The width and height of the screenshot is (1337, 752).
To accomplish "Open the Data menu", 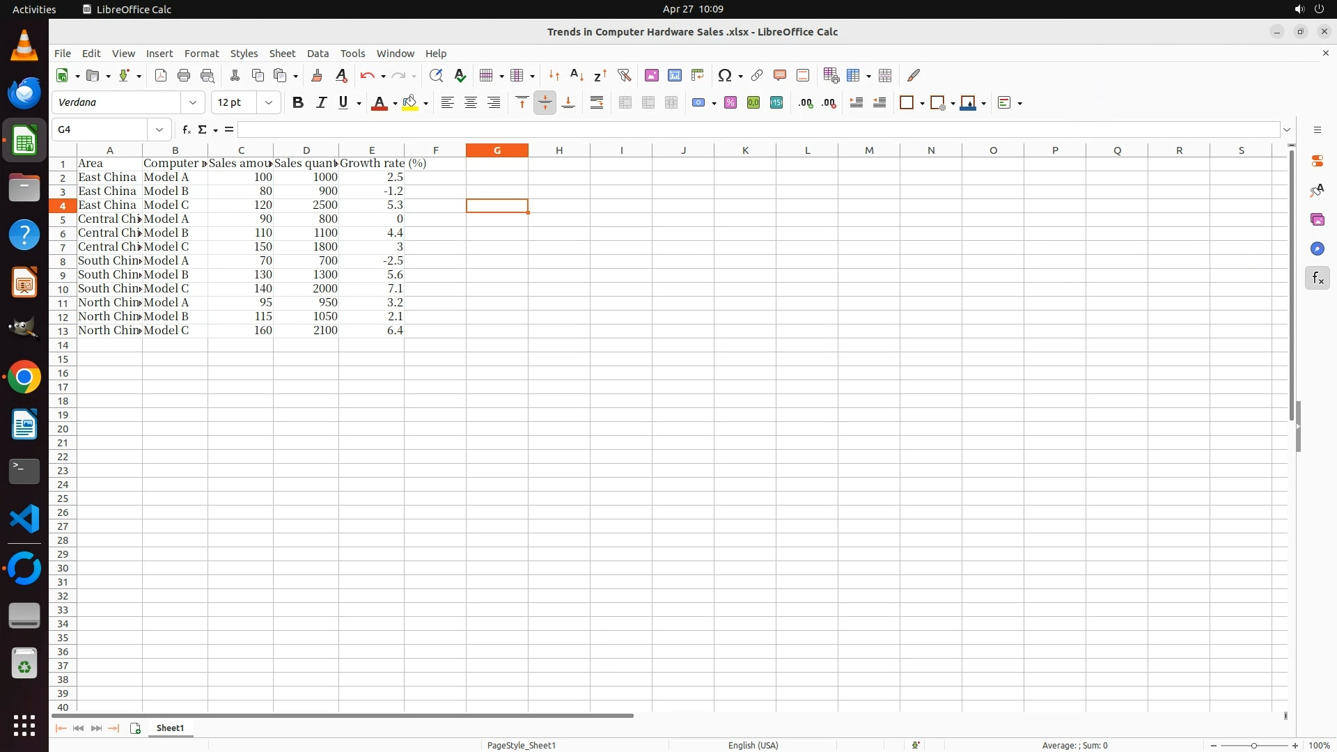I will point(318,54).
